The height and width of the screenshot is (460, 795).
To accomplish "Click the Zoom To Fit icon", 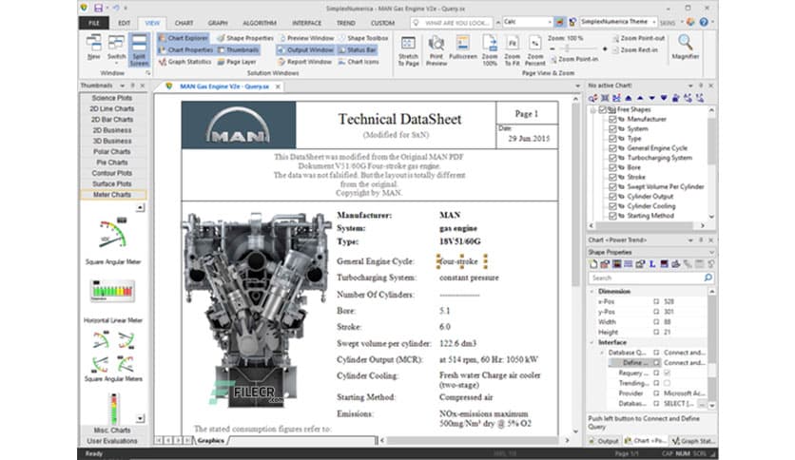I will tap(512, 48).
